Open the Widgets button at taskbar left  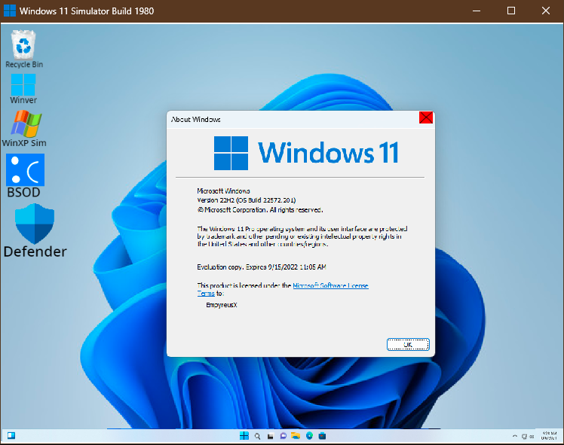pos(11,436)
